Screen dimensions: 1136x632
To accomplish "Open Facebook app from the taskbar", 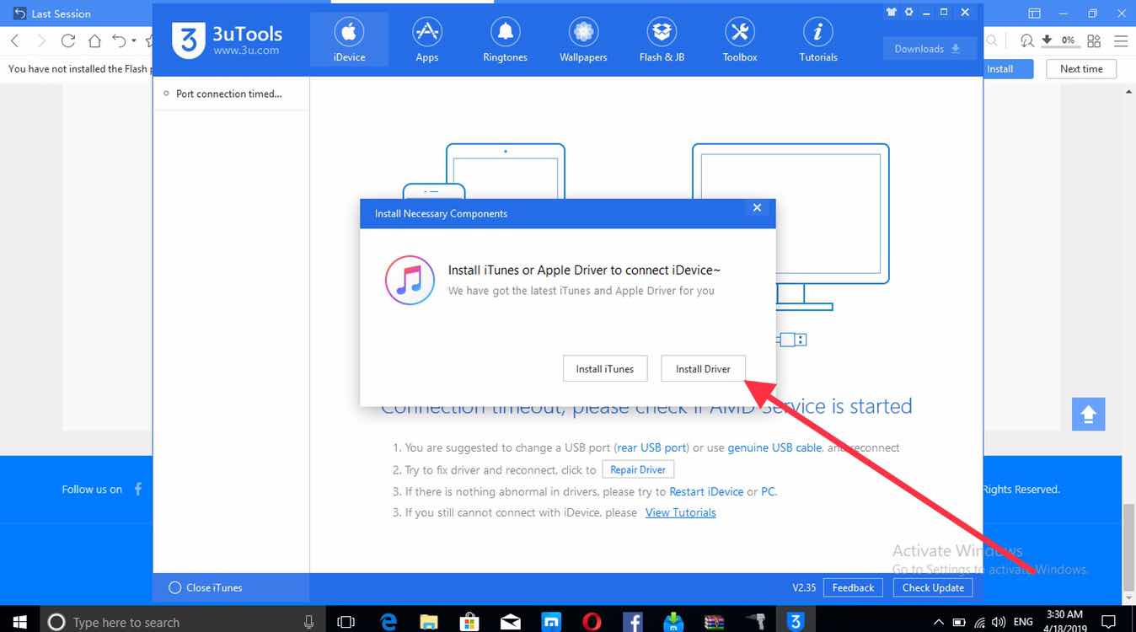I will click(632, 622).
